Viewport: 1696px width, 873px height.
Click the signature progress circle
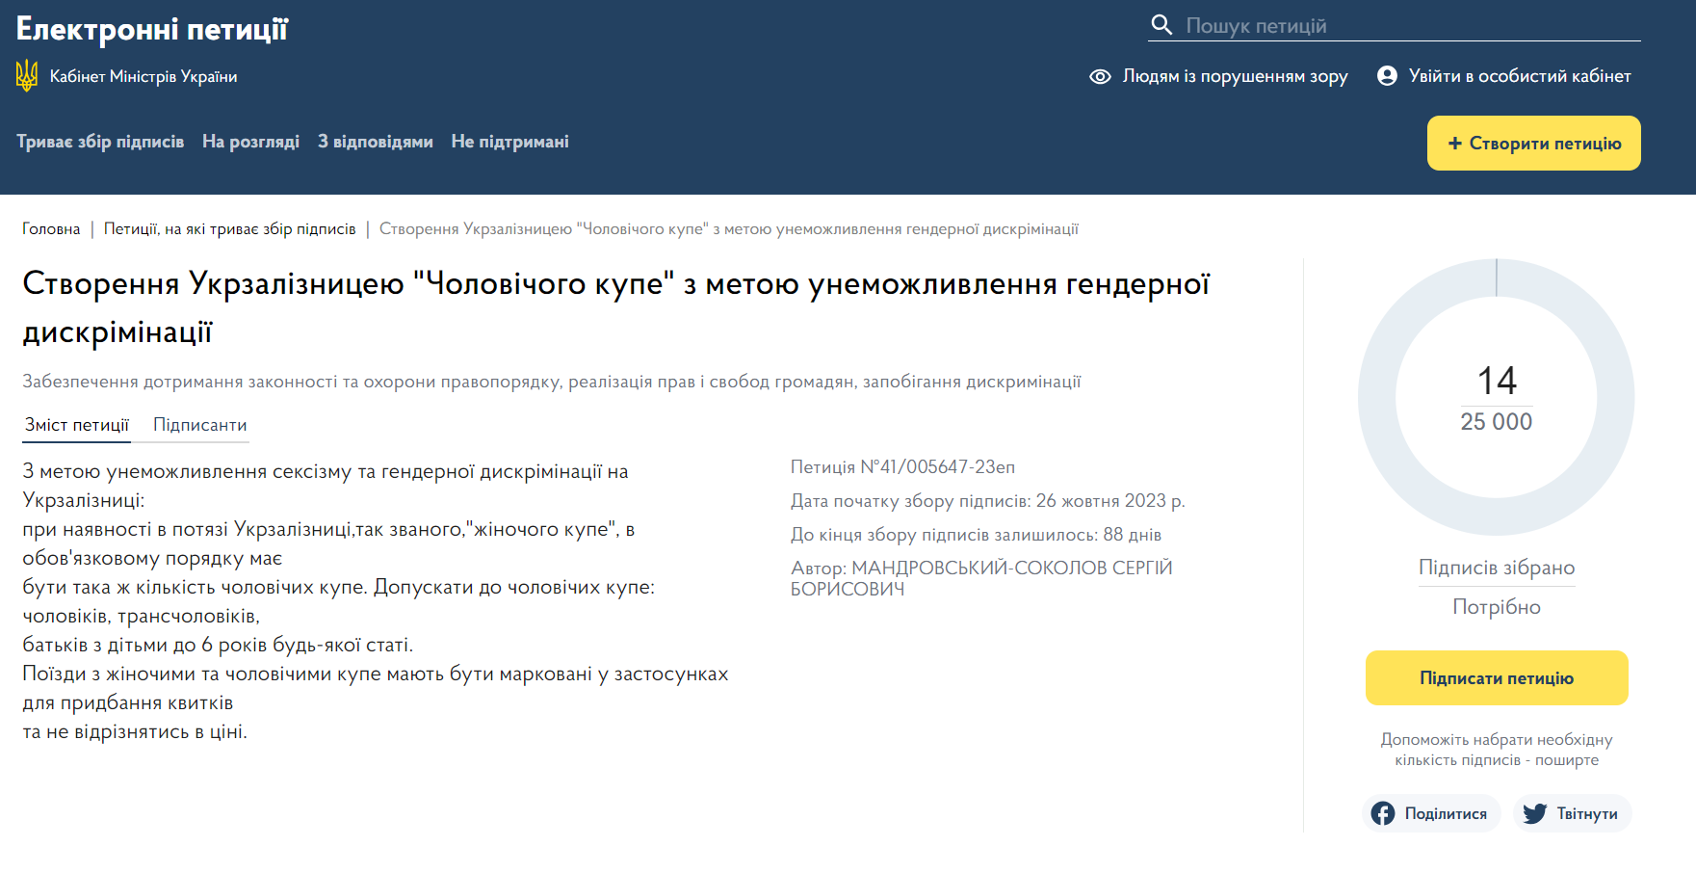pos(1496,397)
